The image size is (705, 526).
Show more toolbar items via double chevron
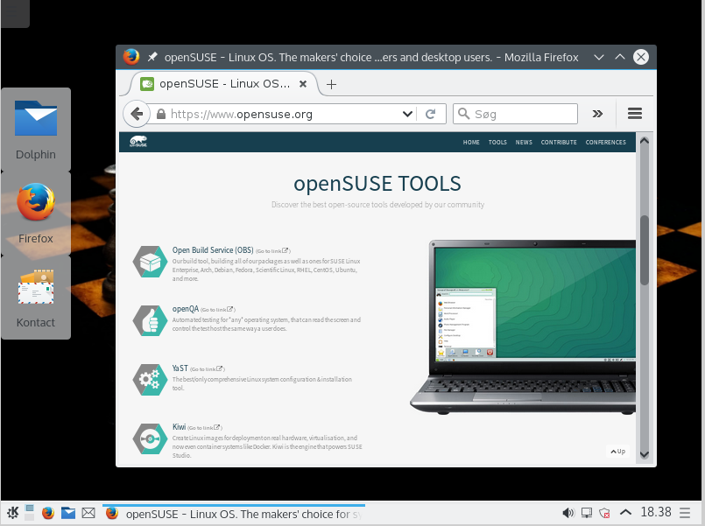pos(597,114)
